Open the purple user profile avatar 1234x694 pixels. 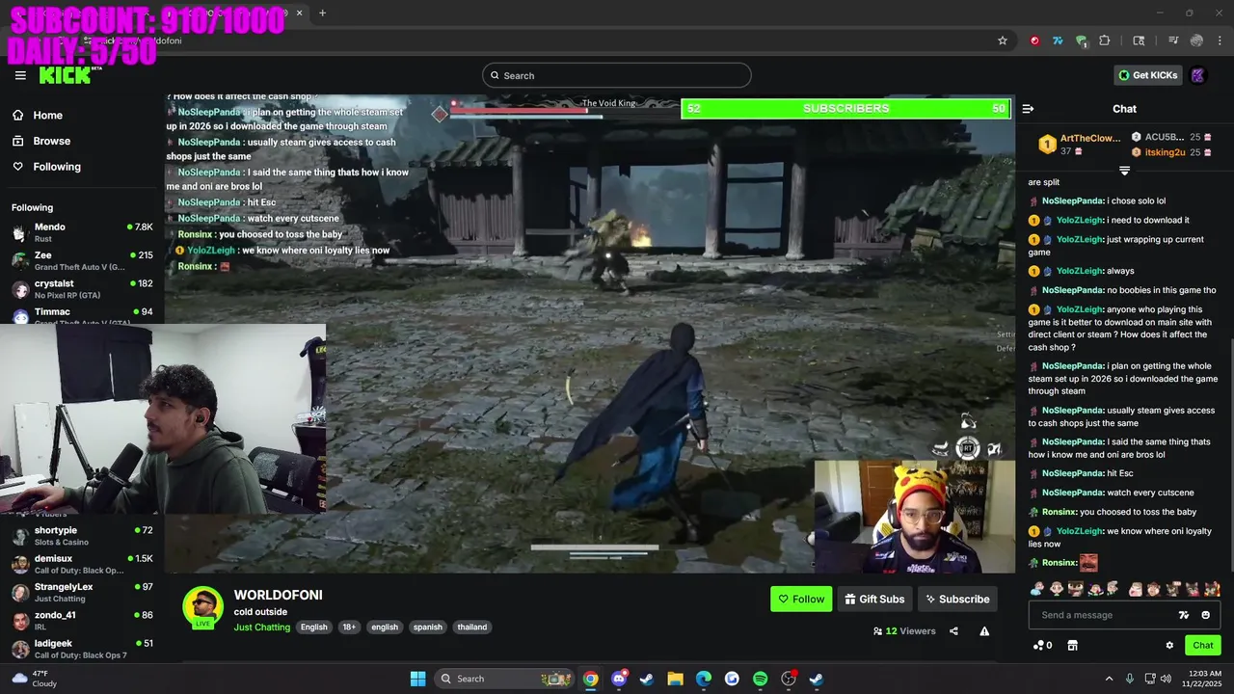tap(1198, 75)
